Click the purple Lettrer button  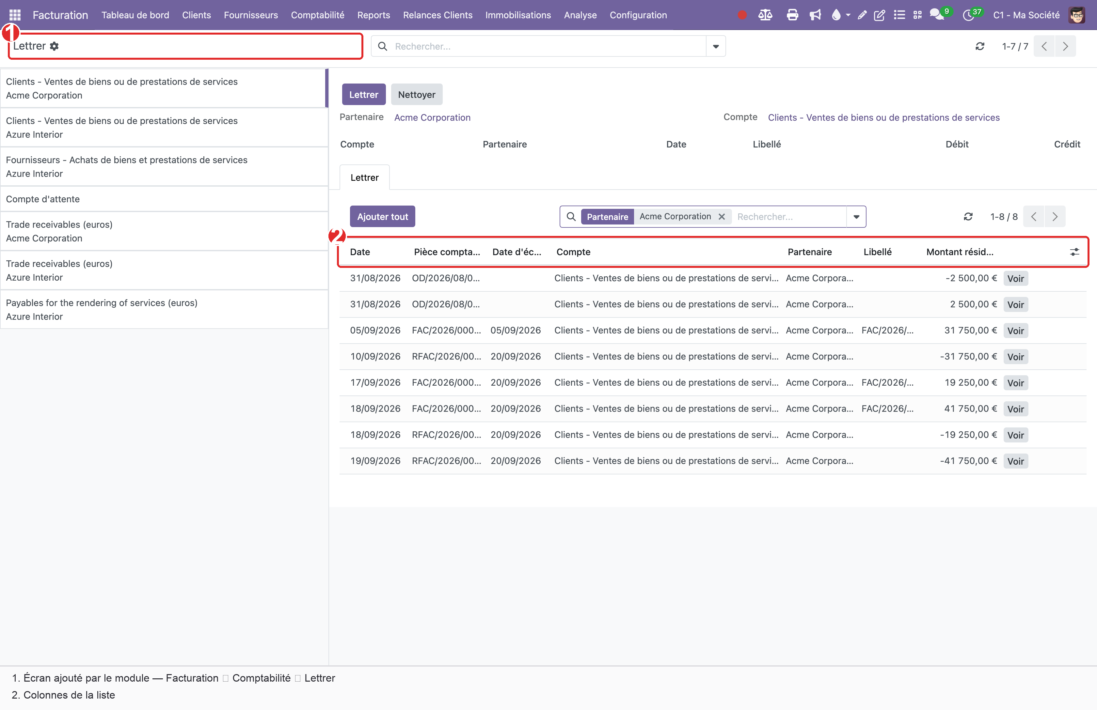(x=364, y=94)
